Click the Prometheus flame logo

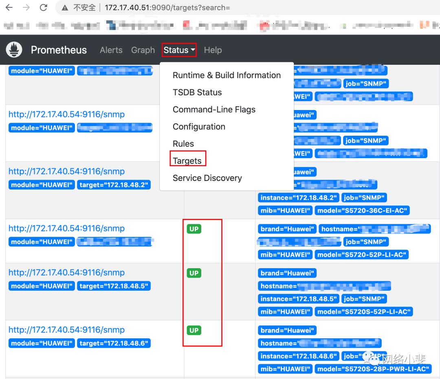pos(14,50)
